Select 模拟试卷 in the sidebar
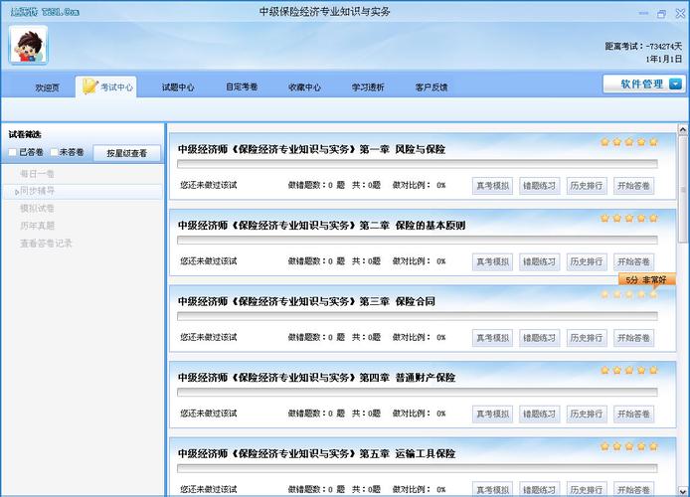 38,208
